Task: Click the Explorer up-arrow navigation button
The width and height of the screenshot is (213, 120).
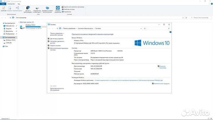Action: coord(10,18)
